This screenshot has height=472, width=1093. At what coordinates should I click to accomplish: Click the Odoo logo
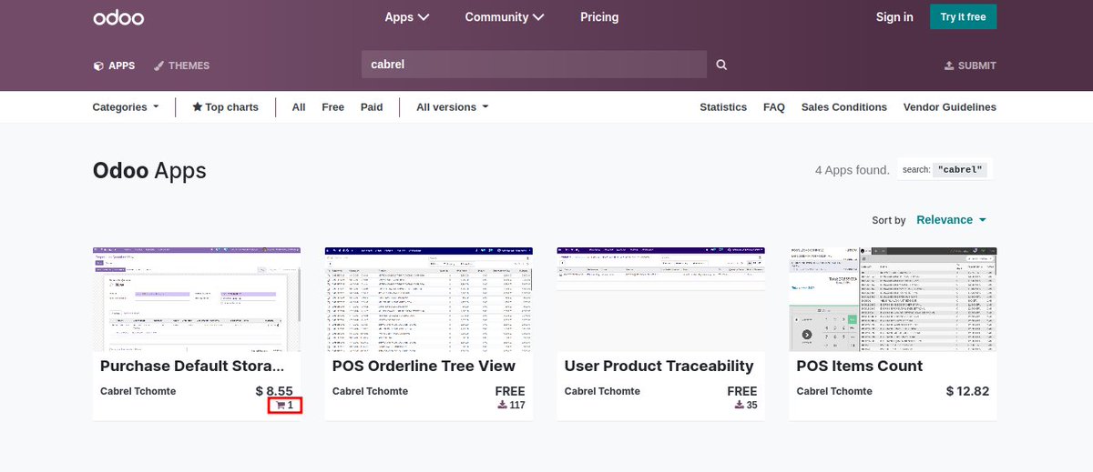(x=118, y=17)
